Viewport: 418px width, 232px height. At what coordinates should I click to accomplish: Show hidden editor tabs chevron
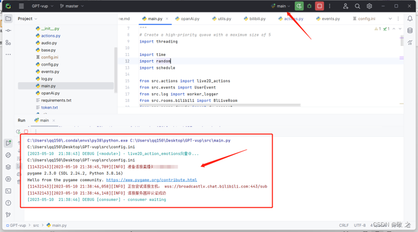pos(390,19)
